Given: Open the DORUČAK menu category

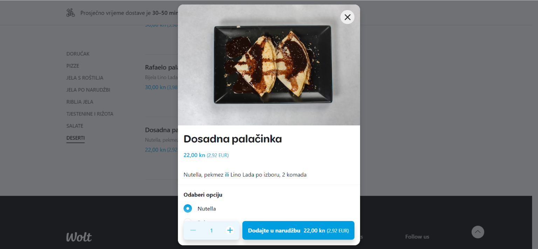Looking at the screenshot, I should pos(78,54).
